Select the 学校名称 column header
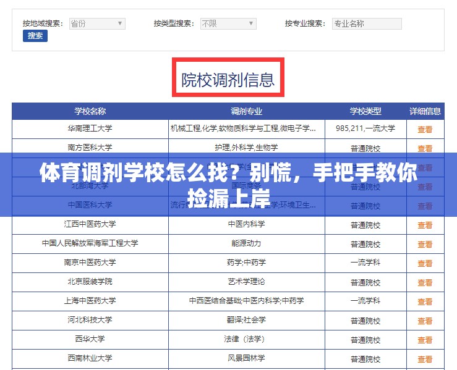The width and height of the screenshot is (457, 370). point(90,111)
